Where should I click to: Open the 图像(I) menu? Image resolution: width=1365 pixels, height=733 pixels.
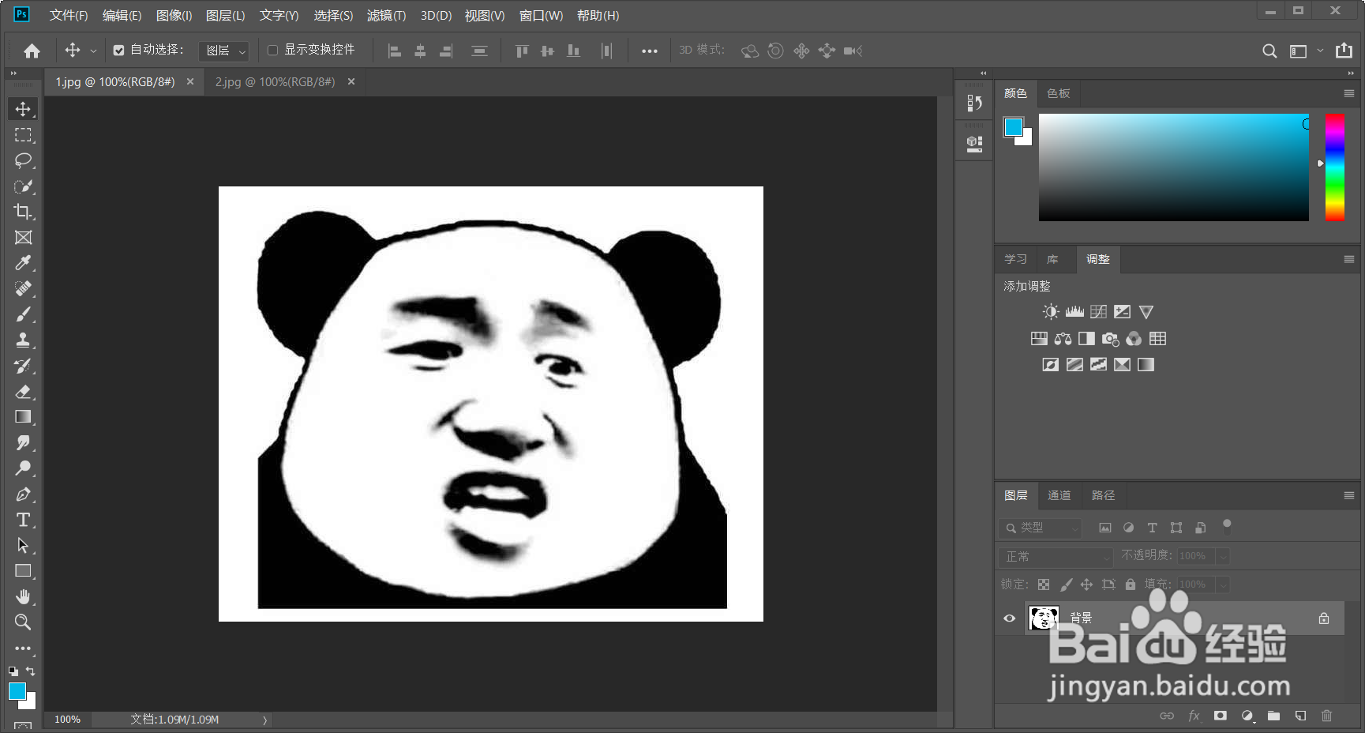click(174, 16)
